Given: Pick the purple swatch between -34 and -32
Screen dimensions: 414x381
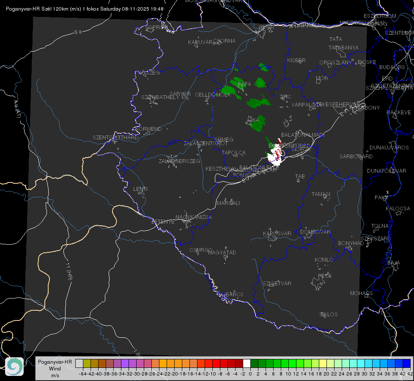Looking at the screenshot, I should click(x=125, y=363).
